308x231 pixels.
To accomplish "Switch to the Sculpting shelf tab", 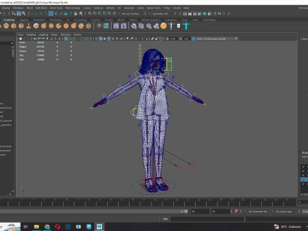I will click(9, 20).
